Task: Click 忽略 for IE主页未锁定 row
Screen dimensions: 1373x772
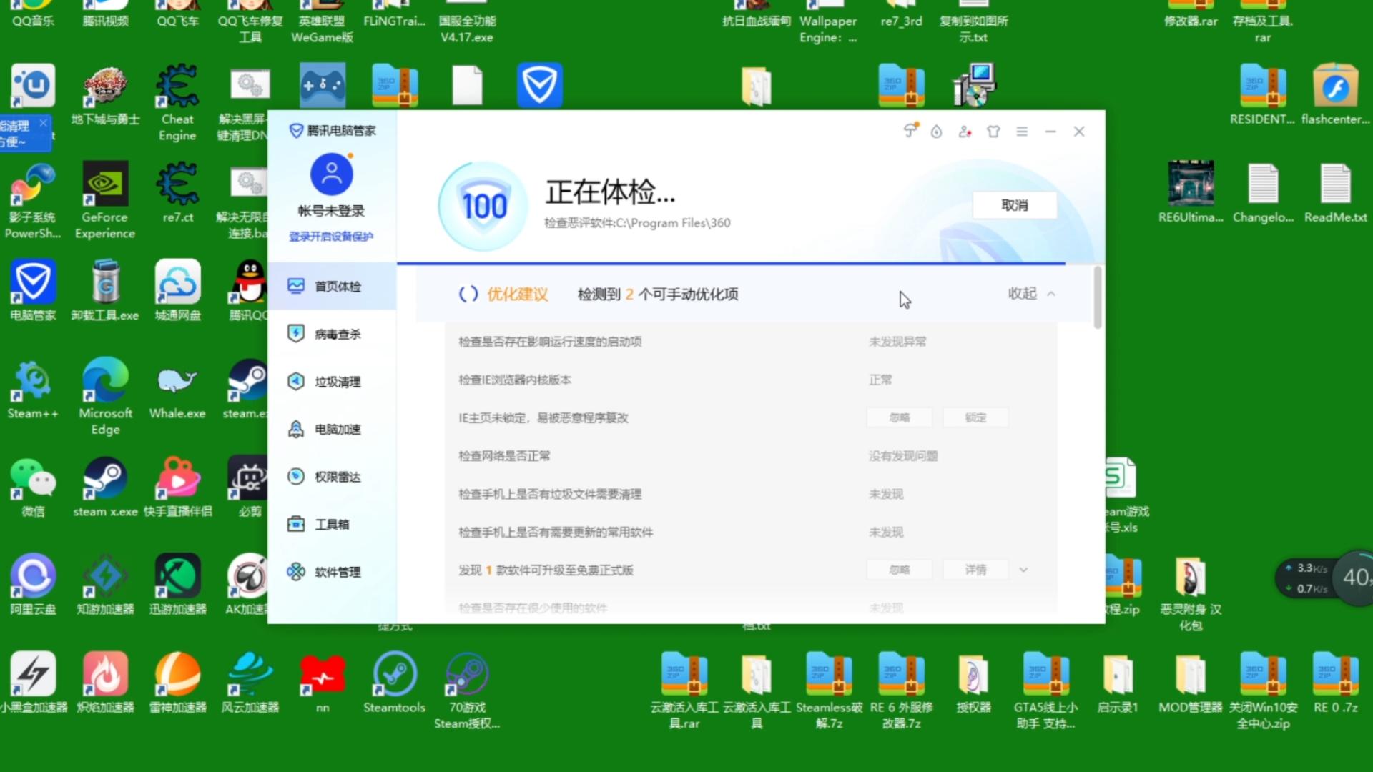Action: point(900,417)
